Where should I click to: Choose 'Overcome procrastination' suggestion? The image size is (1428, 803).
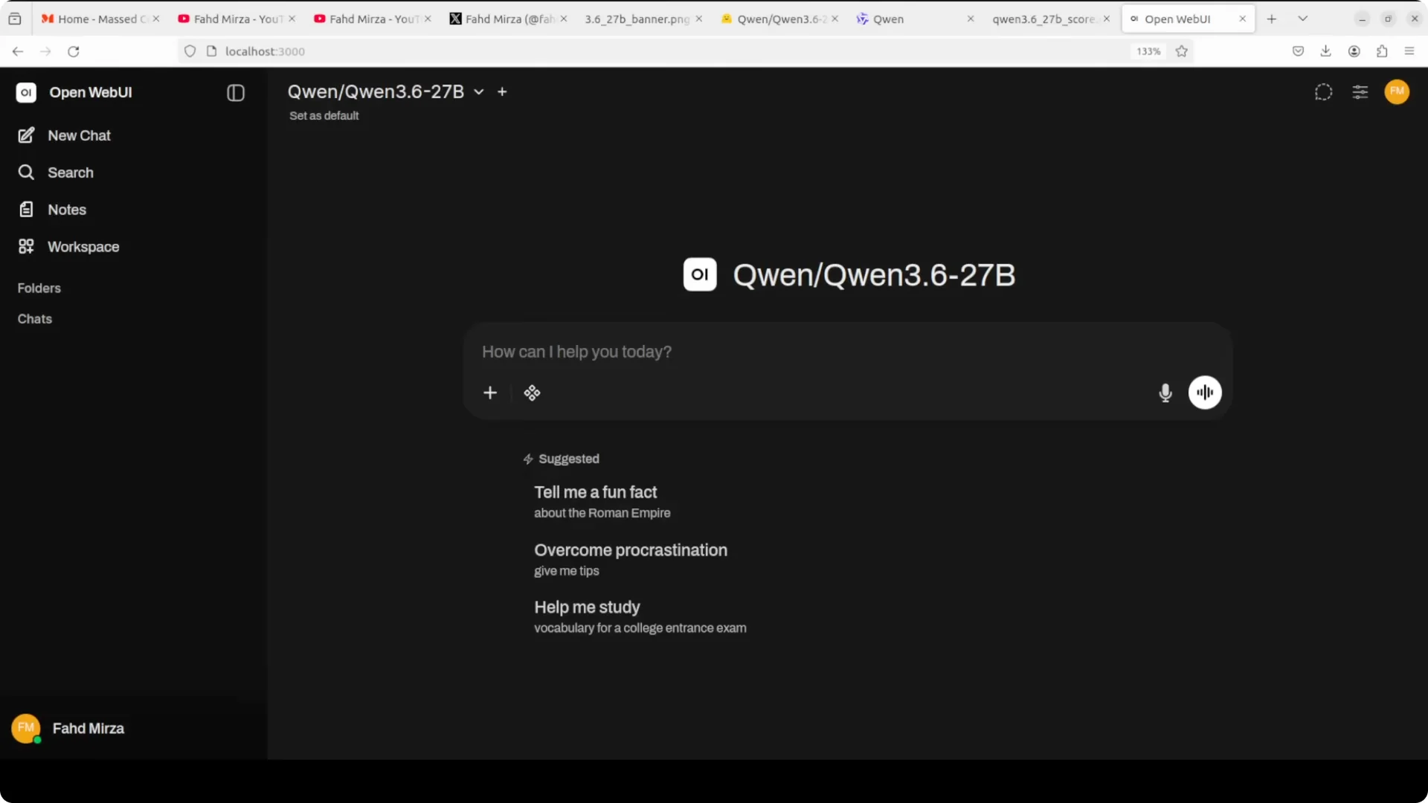(631, 560)
